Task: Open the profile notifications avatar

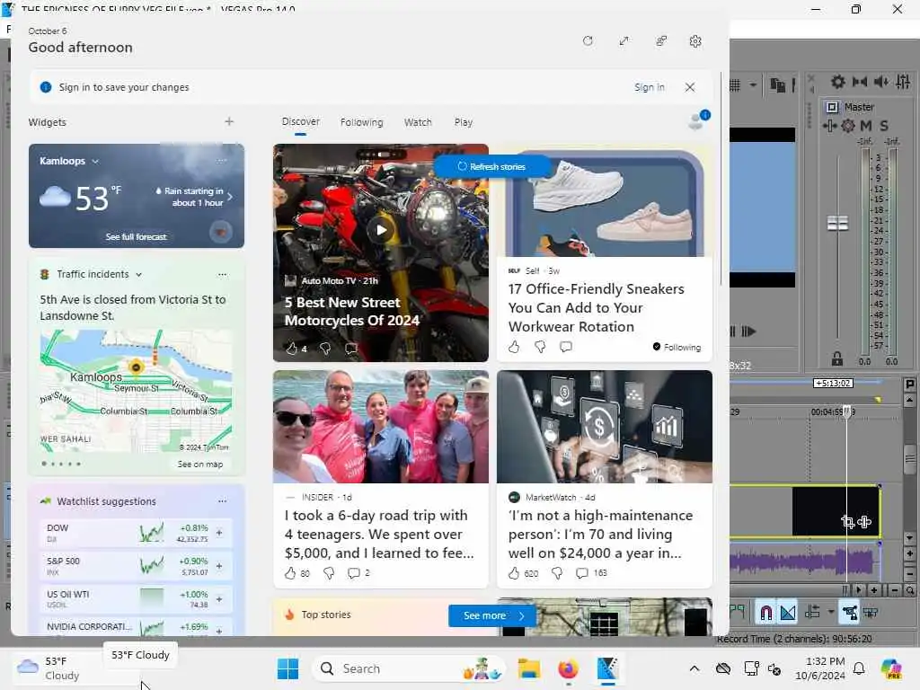Action: [x=698, y=120]
